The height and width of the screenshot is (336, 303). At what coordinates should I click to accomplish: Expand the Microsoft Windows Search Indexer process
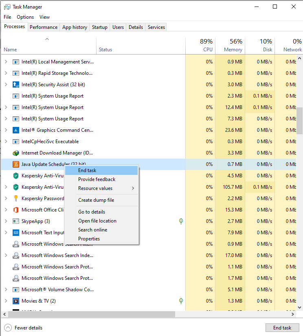tap(6, 255)
